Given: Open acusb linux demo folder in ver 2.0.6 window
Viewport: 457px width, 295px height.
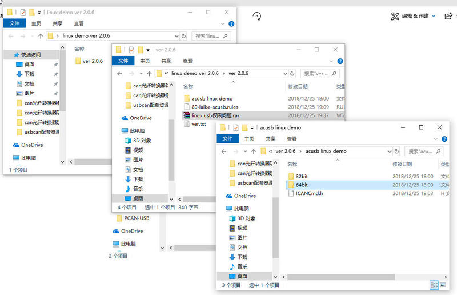Looking at the screenshot, I should coord(211,99).
